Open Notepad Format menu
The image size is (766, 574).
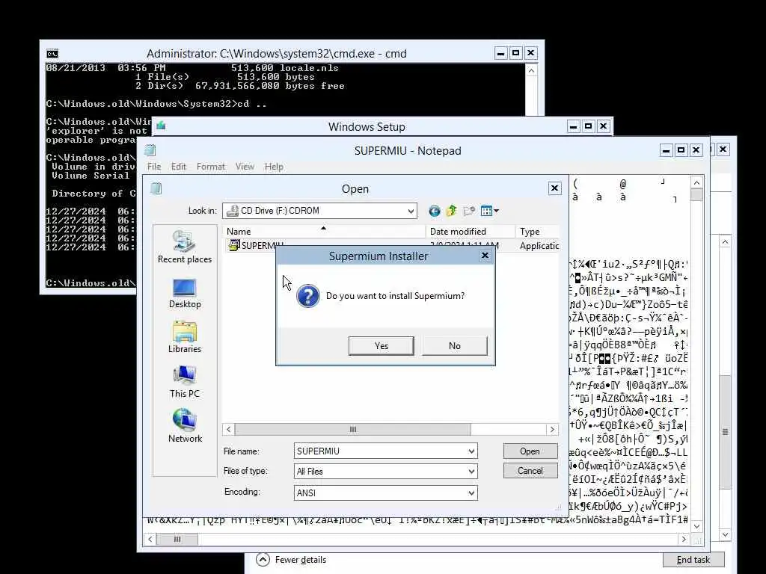pos(210,167)
